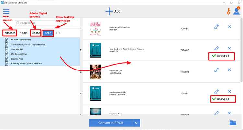243x130 pixels.
Task: Click the file icon beside She Belongs to Me
Action: 7,54
